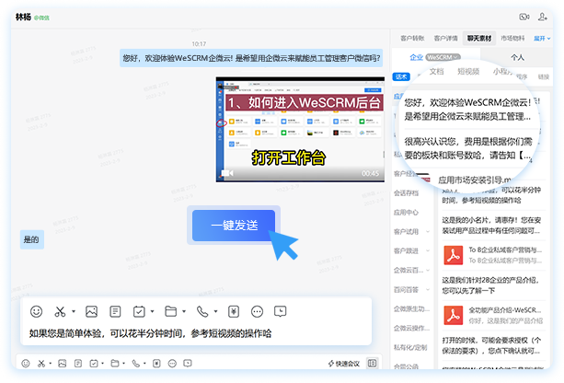Open folder dropdown arrow in enlarged toolbar
This screenshot has height=383, width=564.
pos(184,311)
